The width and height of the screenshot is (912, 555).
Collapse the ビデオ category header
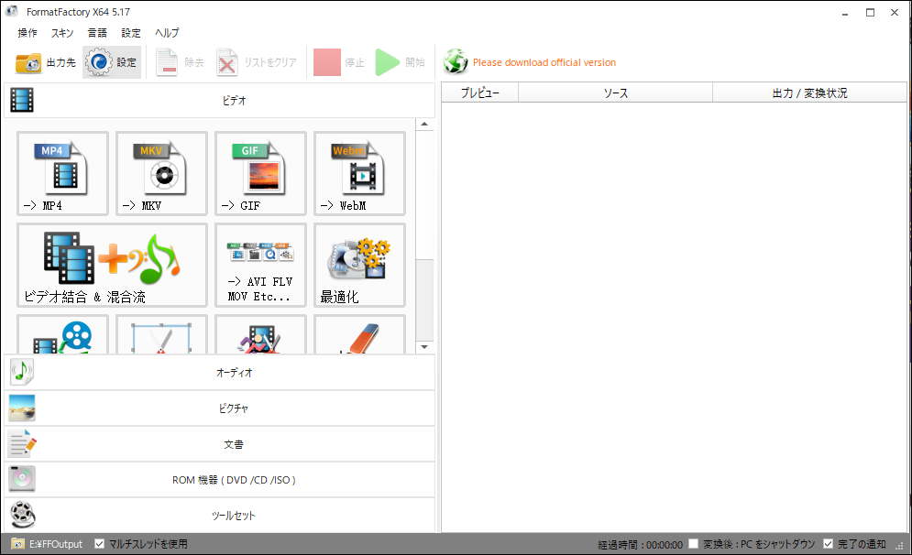(220, 100)
